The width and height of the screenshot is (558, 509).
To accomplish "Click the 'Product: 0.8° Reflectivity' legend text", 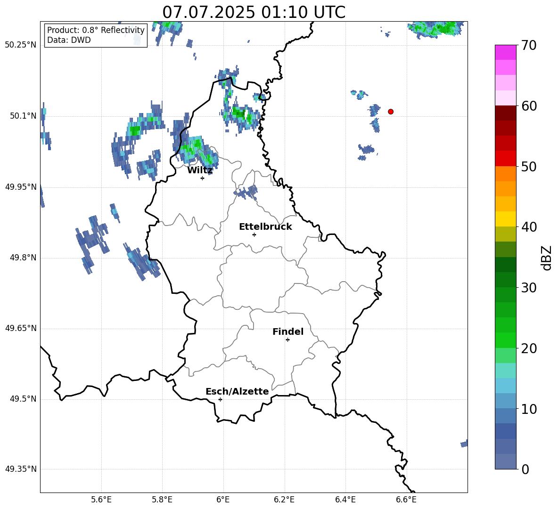I will 96,30.
